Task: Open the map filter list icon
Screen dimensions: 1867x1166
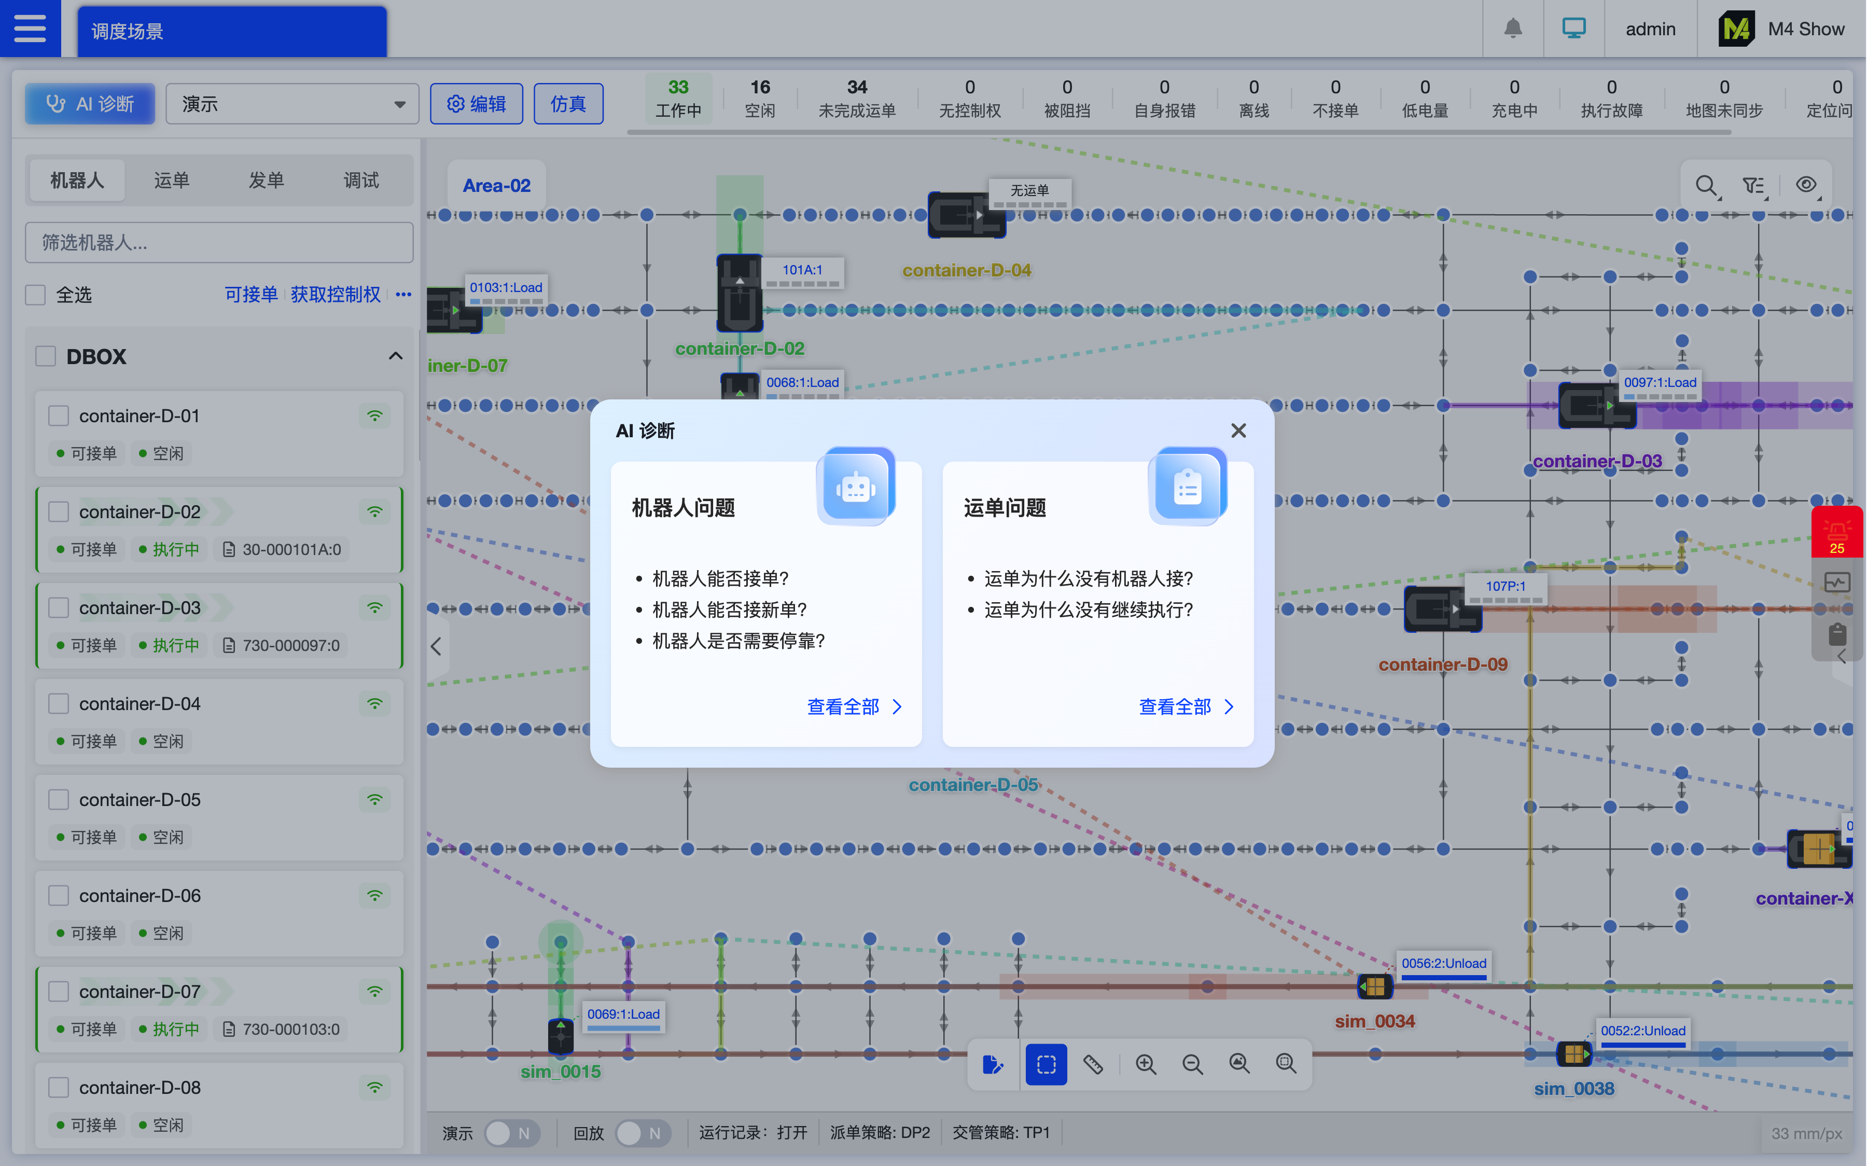Action: tap(1754, 185)
